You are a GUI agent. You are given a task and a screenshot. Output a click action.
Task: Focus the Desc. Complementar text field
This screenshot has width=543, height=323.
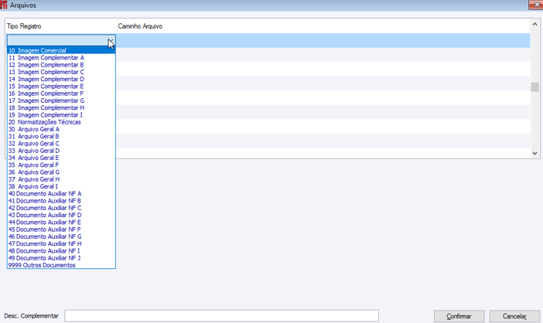point(222,316)
